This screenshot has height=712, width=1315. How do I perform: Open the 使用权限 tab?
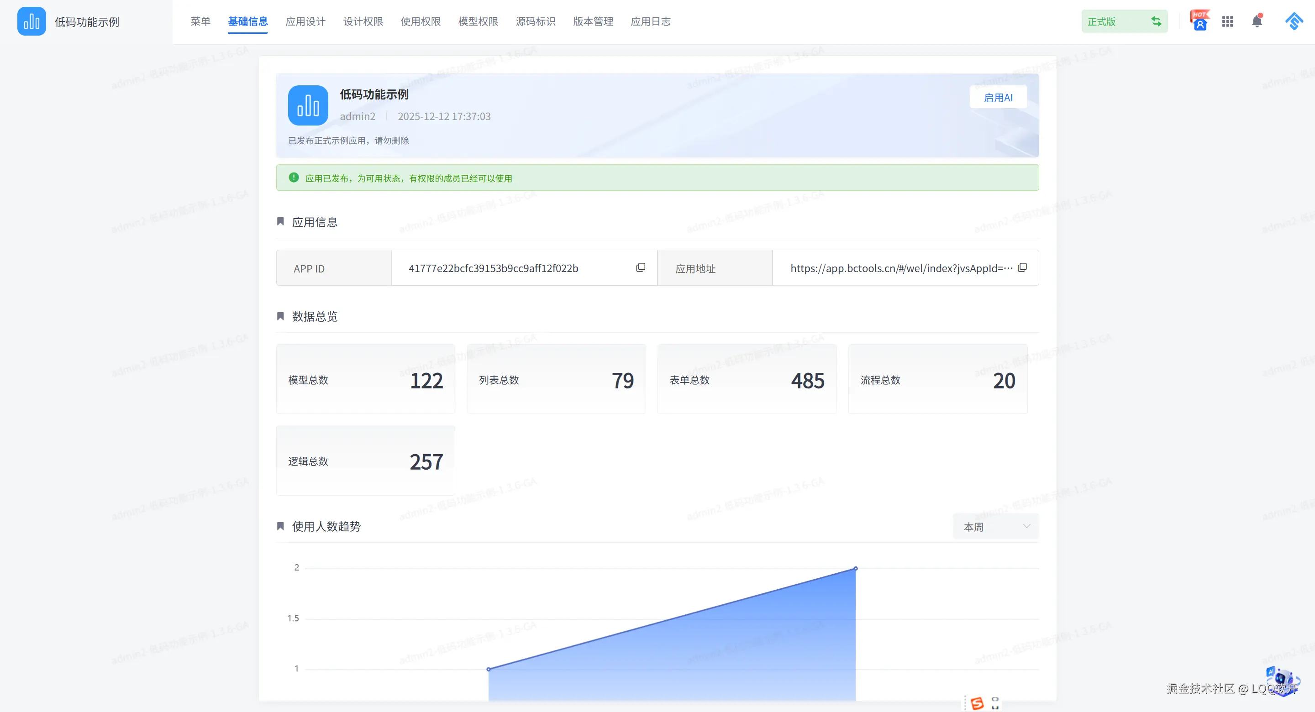pos(420,21)
